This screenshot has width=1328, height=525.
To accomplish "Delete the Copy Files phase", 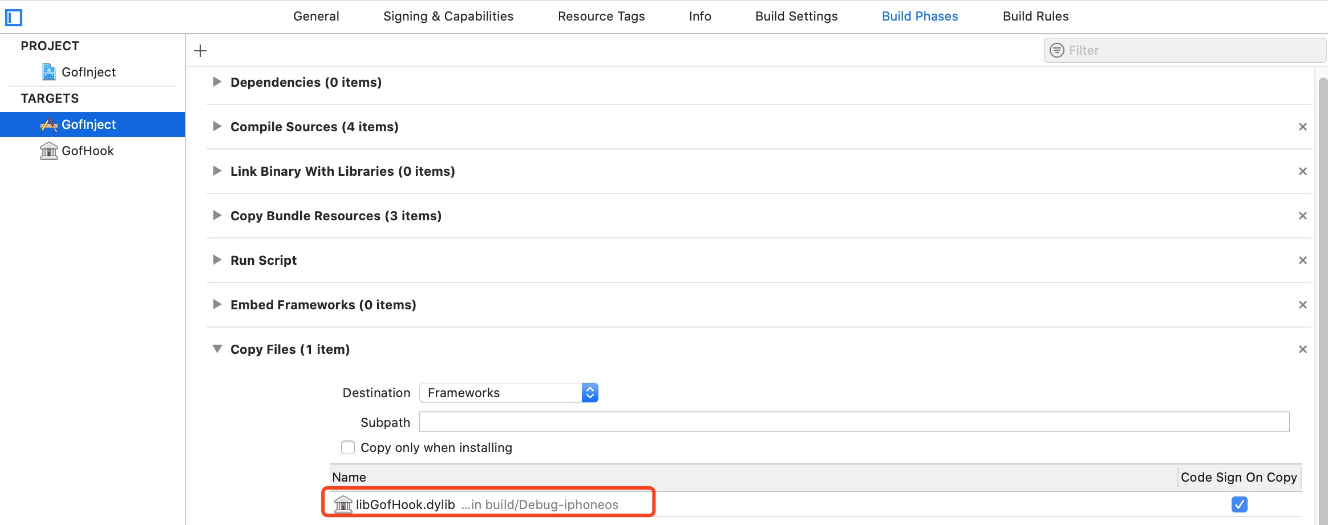I will point(1303,349).
